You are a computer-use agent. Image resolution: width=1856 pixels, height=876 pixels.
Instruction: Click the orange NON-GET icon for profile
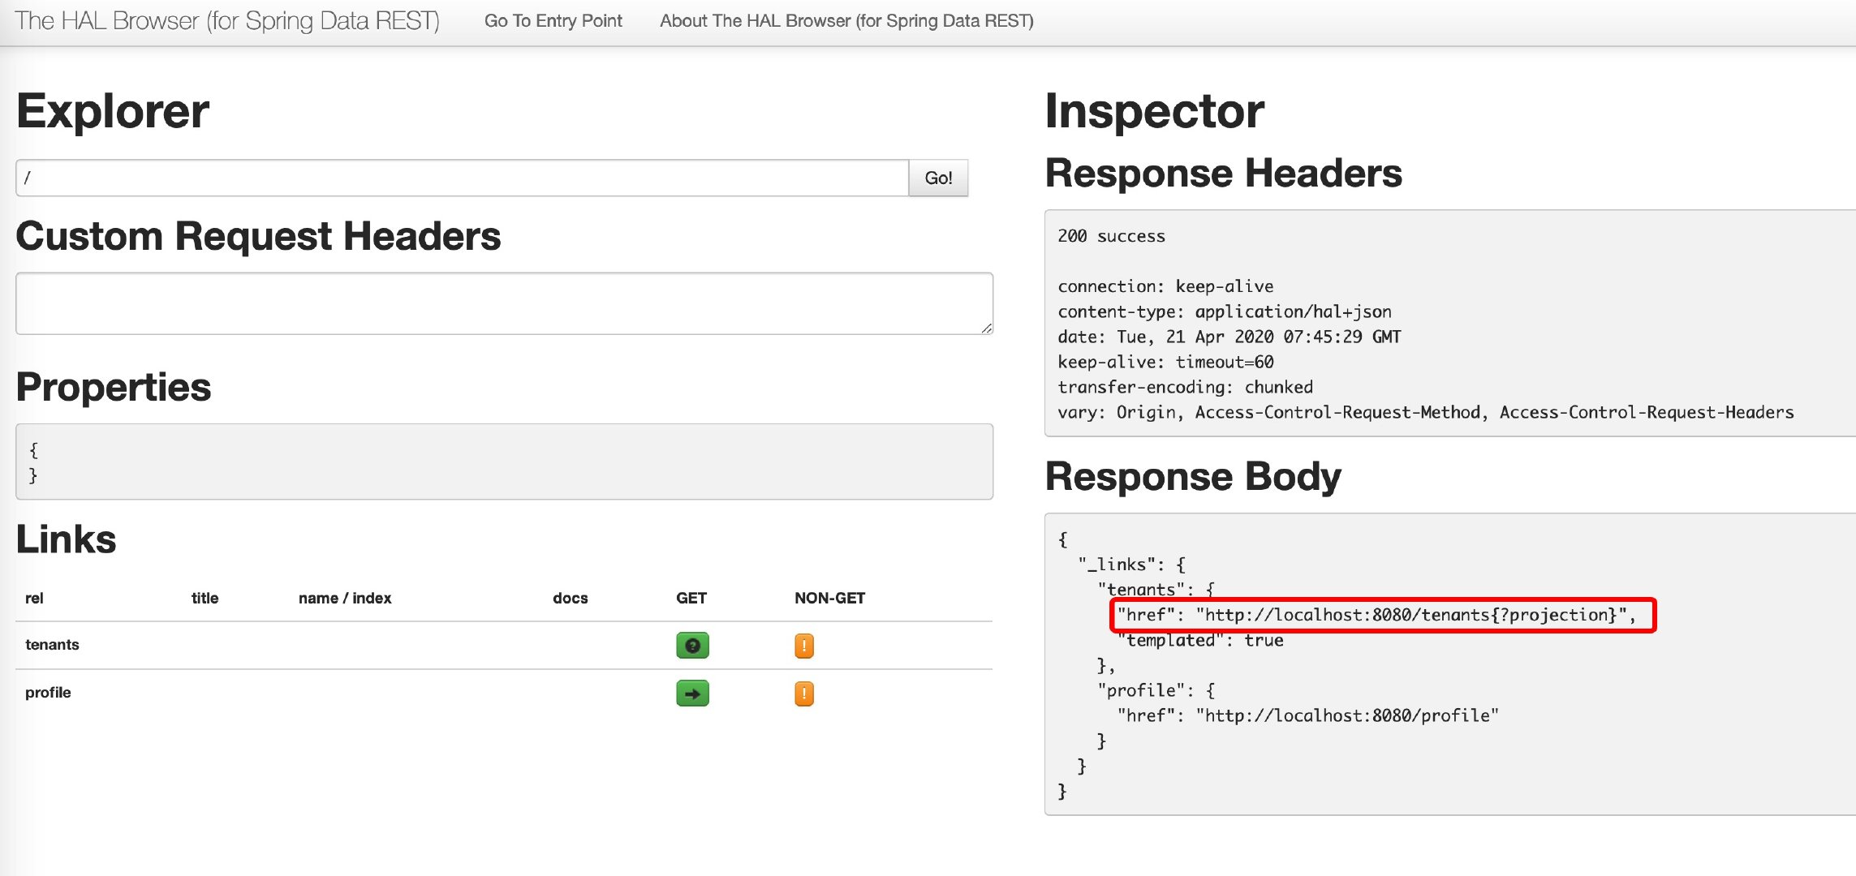click(x=803, y=693)
